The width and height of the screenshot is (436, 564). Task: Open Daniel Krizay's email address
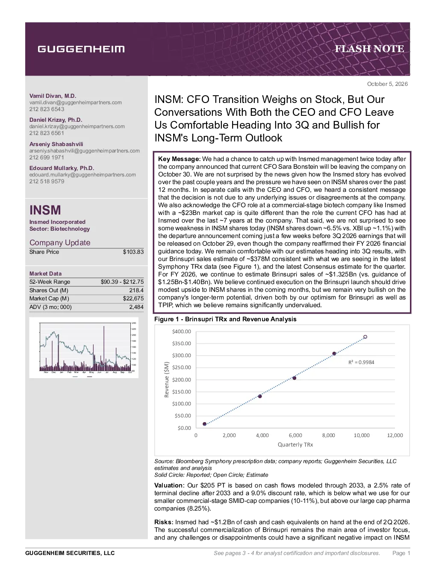pos(77,126)
